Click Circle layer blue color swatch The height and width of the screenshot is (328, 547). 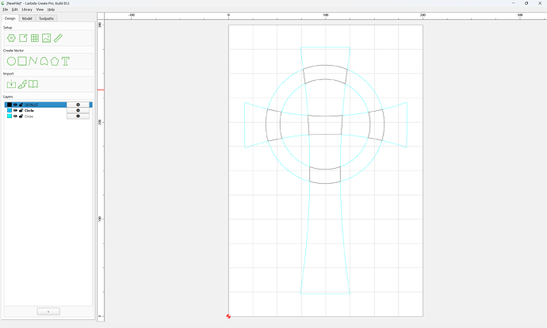coord(10,110)
